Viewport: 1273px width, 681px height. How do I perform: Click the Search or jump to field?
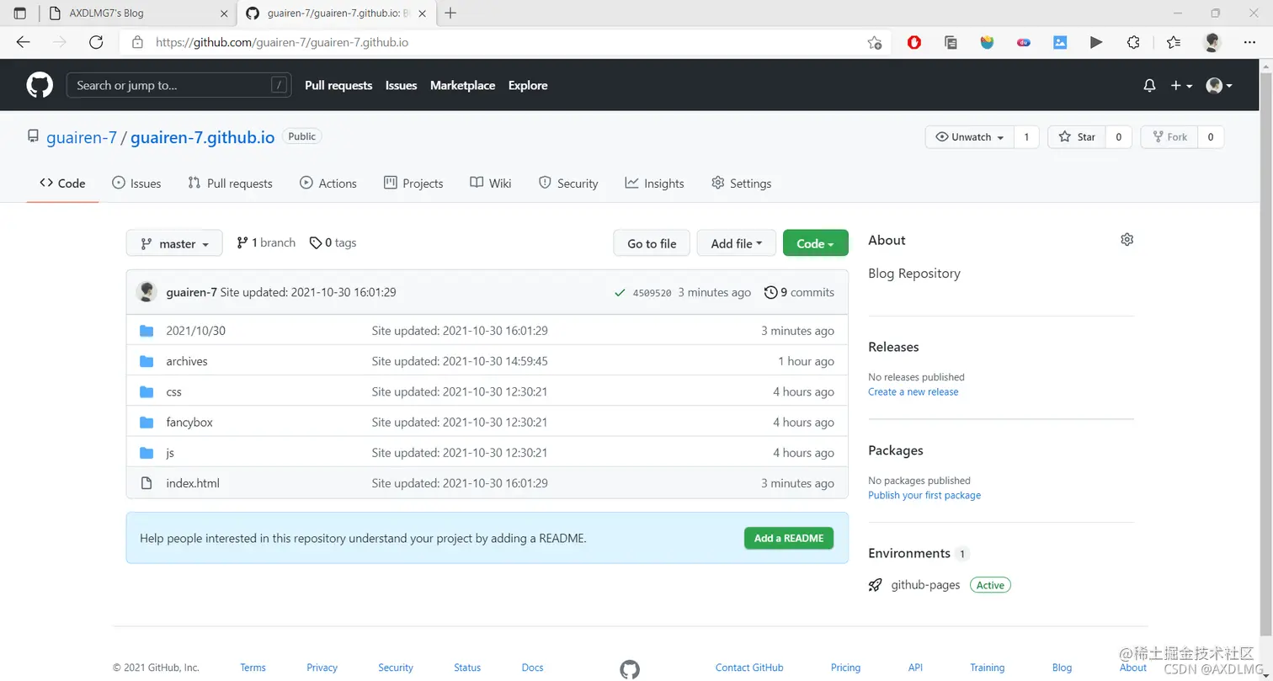coord(178,85)
